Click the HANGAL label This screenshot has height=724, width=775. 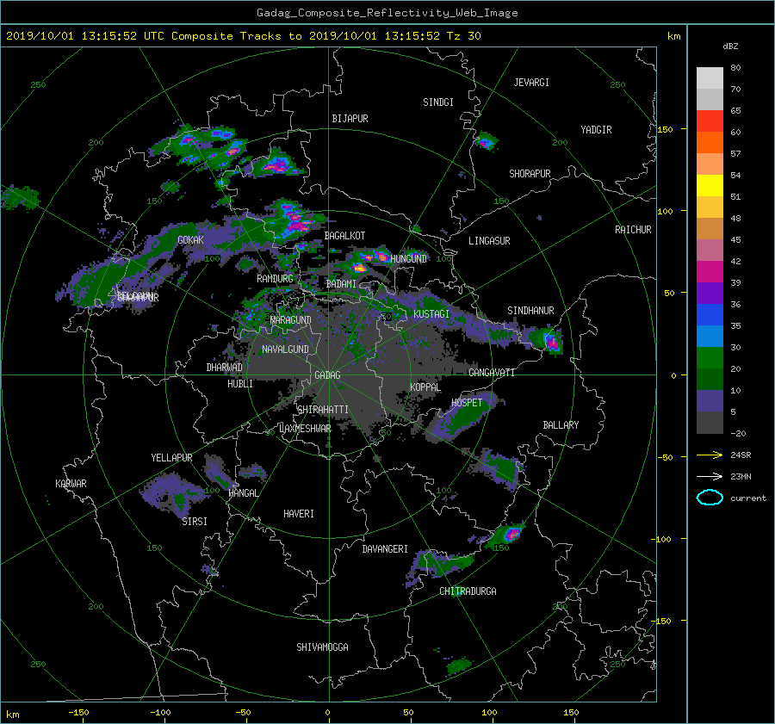243,493
